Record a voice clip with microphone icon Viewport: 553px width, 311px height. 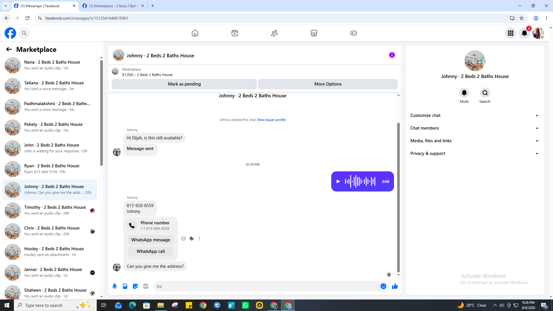(x=115, y=286)
